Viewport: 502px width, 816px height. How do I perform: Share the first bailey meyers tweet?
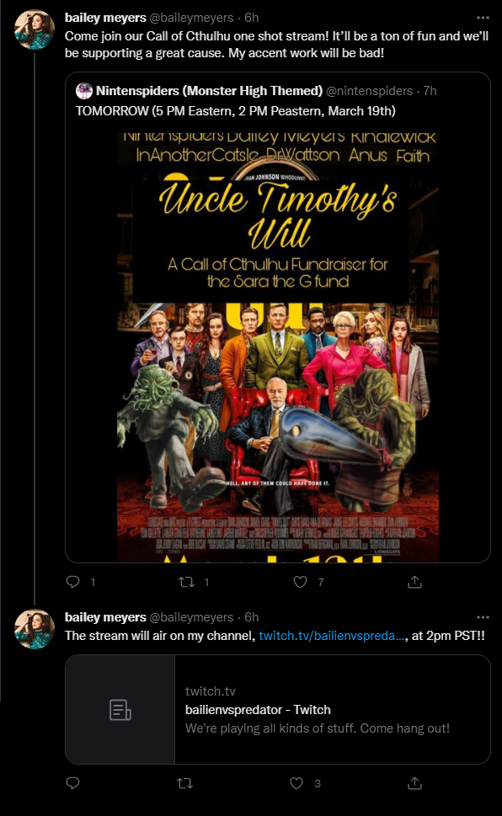click(414, 582)
